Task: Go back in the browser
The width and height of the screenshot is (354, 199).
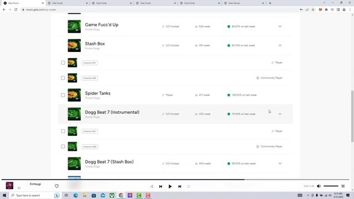Action: click(x=4, y=10)
